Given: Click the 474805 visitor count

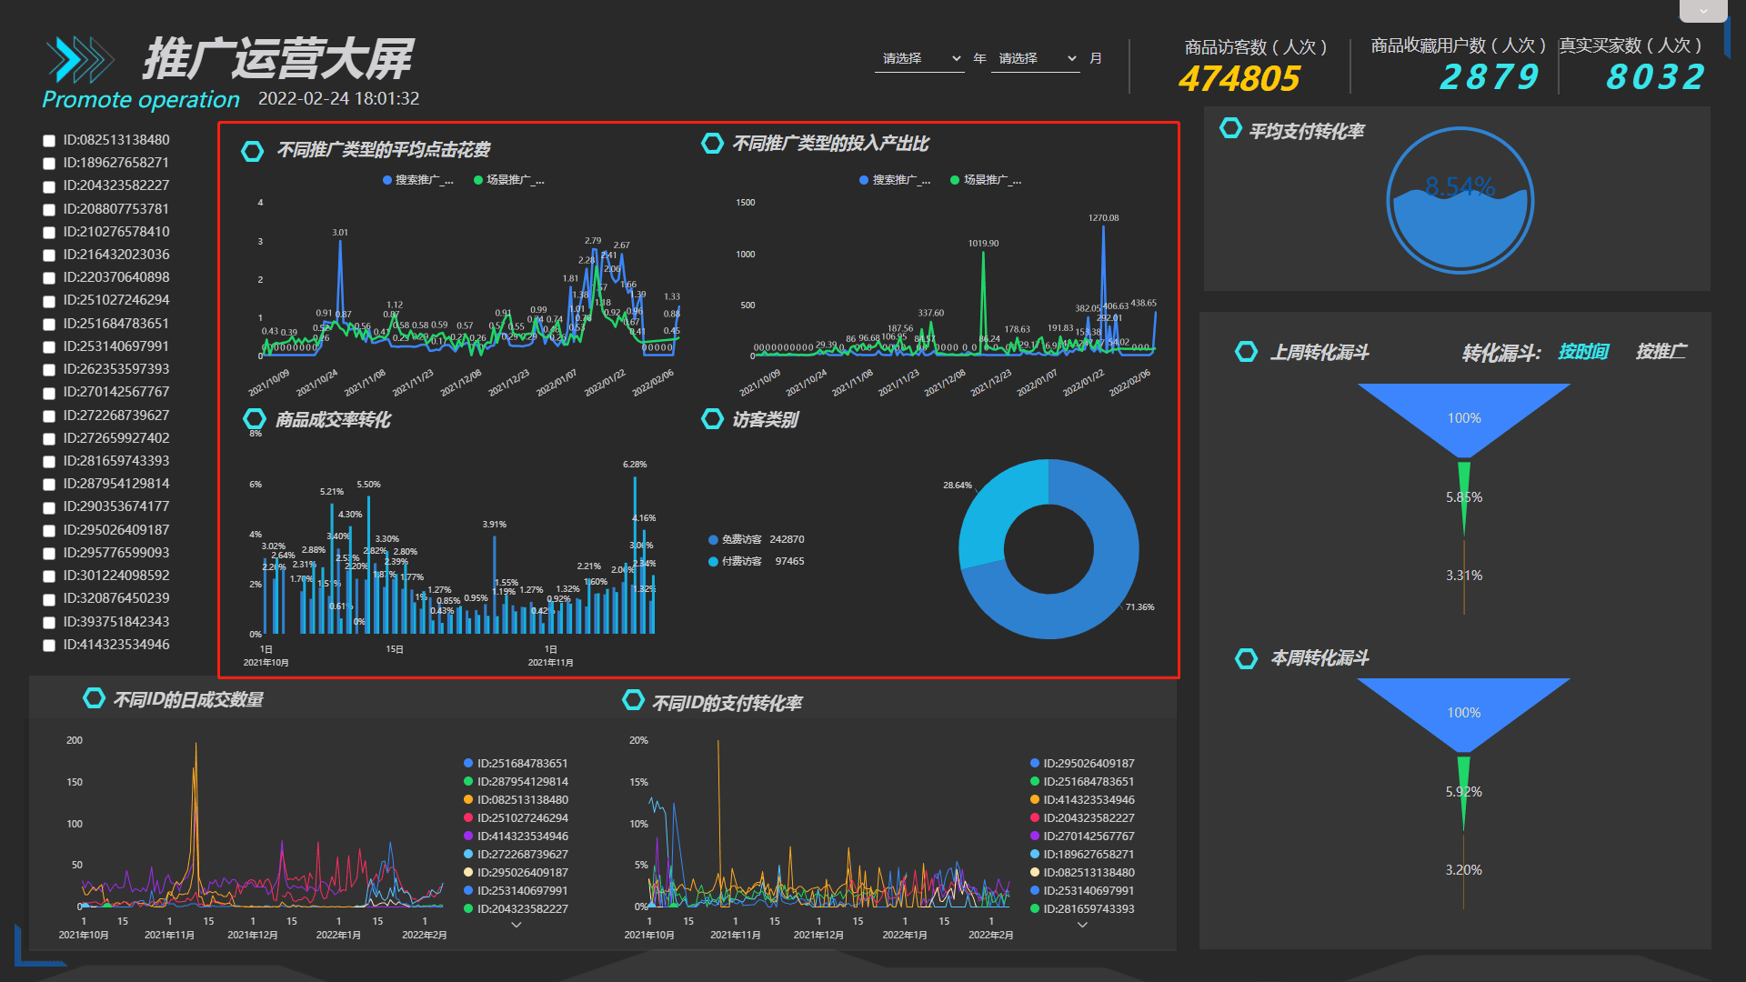Looking at the screenshot, I should [1239, 79].
